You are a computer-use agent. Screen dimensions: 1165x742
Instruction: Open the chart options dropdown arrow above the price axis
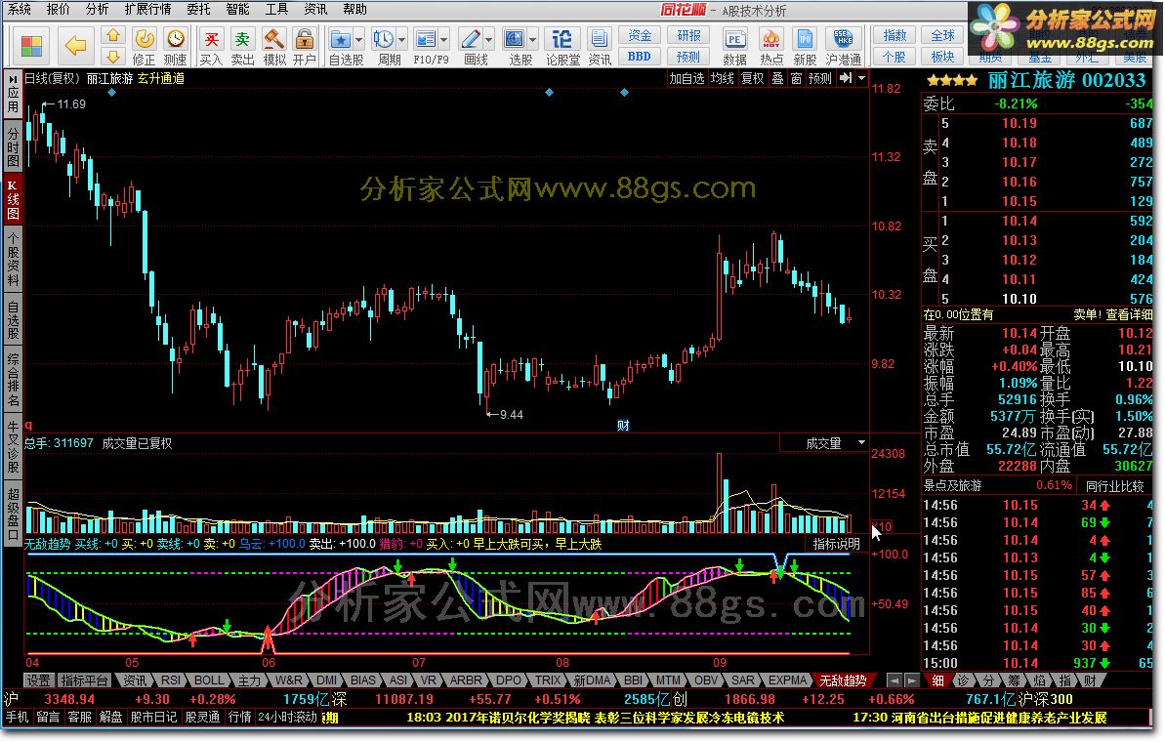[x=862, y=78]
